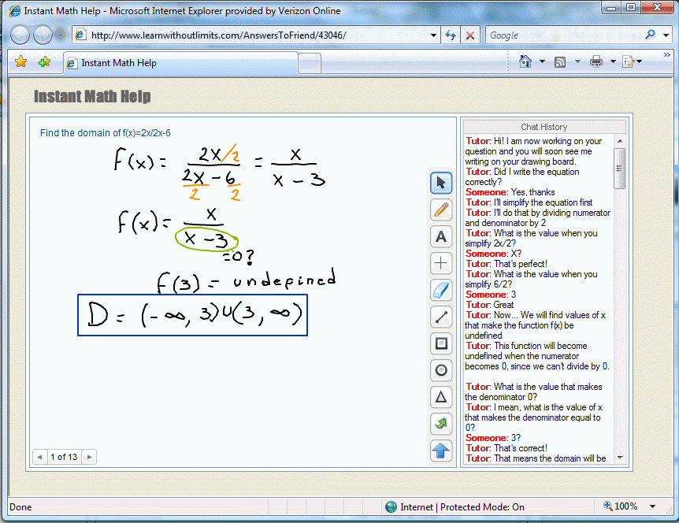Open the Page menu icon
Image resolution: width=679 pixels, height=523 pixels.
click(629, 62)
